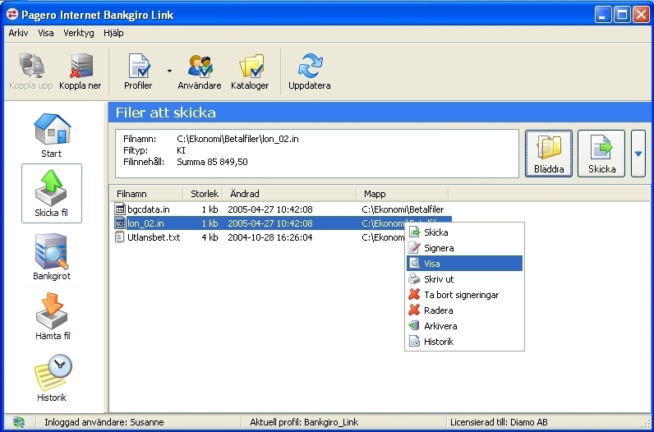Screen dimensions: 654x432
Task: Close the Pagero Internet Bankgiro Link window
Action: [641, 16]
